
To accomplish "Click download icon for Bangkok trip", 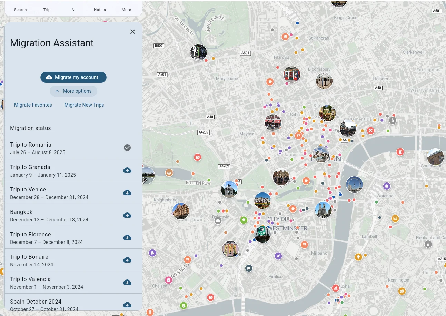I will point(127,215).
